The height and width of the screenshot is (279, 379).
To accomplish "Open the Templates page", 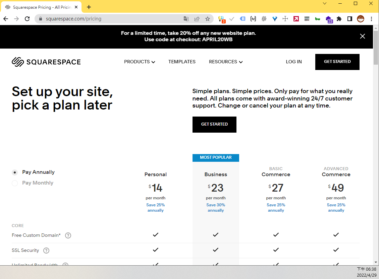I will tap(182, 62).
